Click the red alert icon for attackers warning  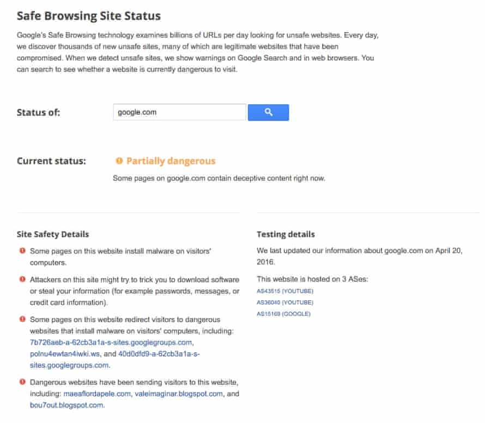(x=22, y=279)
